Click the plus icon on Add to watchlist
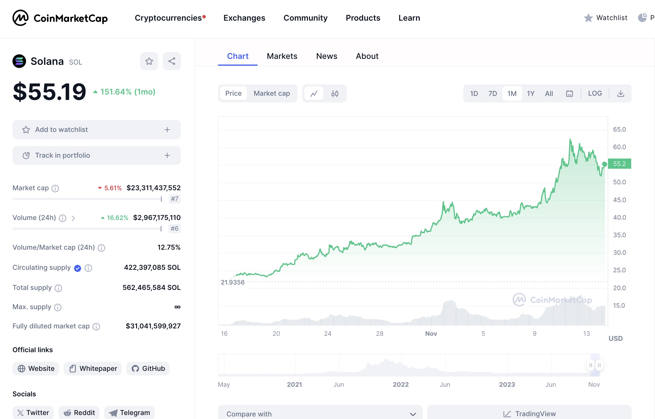The width and height of the screenshot is (655, 419). click(x=167, y=130)
